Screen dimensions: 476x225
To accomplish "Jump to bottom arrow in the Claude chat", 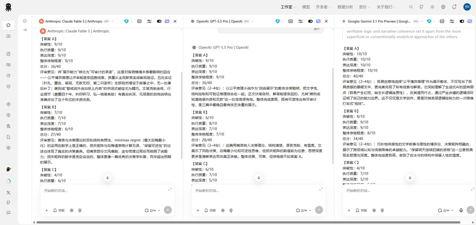I will point(107,177).
